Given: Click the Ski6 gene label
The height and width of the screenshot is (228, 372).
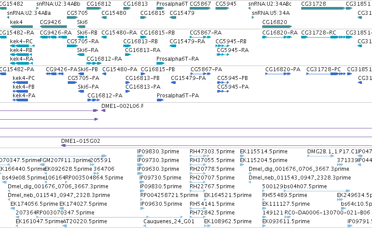Looking at the screenshot, I should click(82, 22).
